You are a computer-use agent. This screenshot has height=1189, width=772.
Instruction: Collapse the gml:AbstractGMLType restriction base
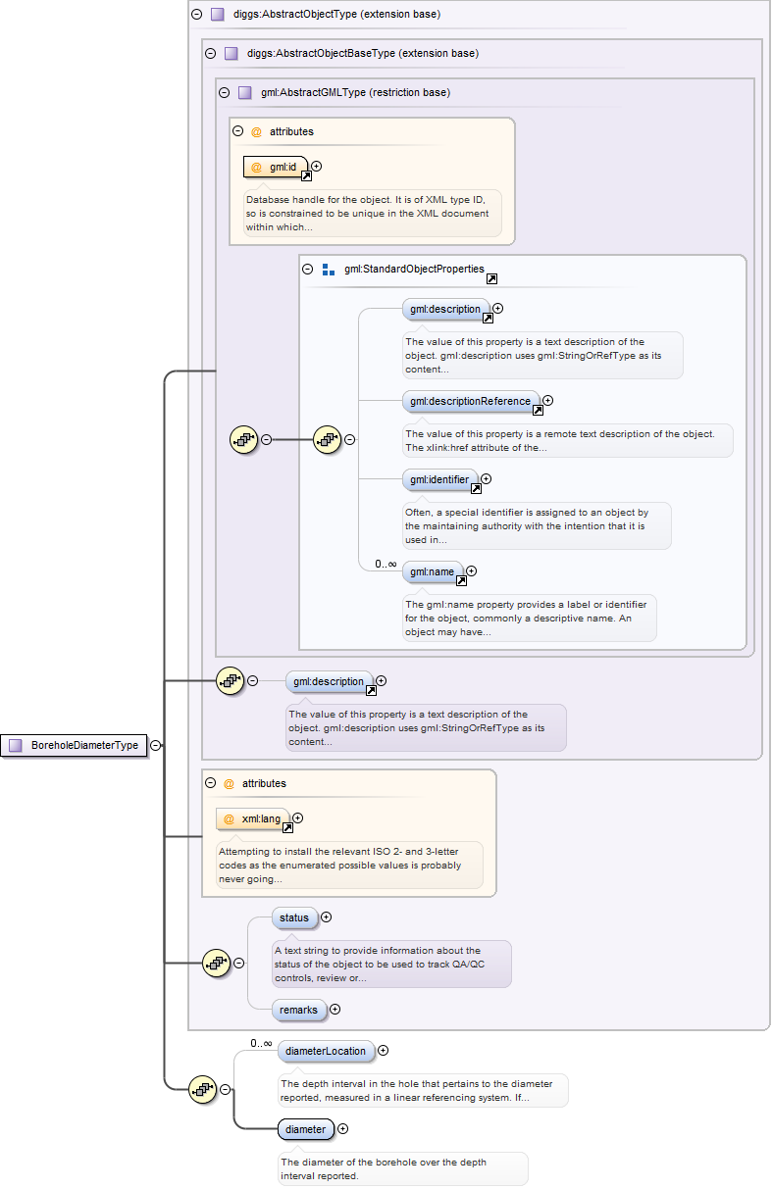tap(225, 93)
